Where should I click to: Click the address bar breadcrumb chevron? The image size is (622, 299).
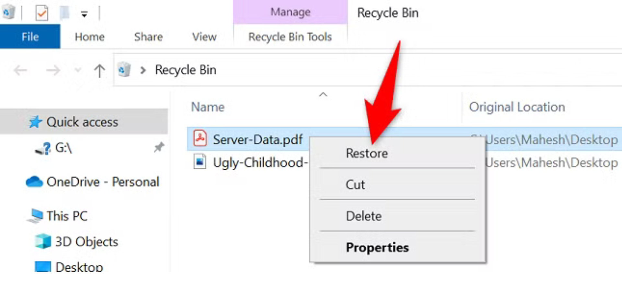point(143,70)
